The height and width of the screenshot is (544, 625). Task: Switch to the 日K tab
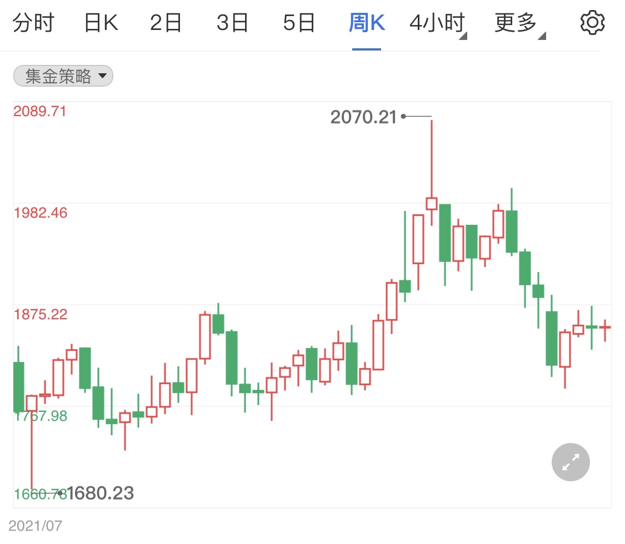point(101,23)
